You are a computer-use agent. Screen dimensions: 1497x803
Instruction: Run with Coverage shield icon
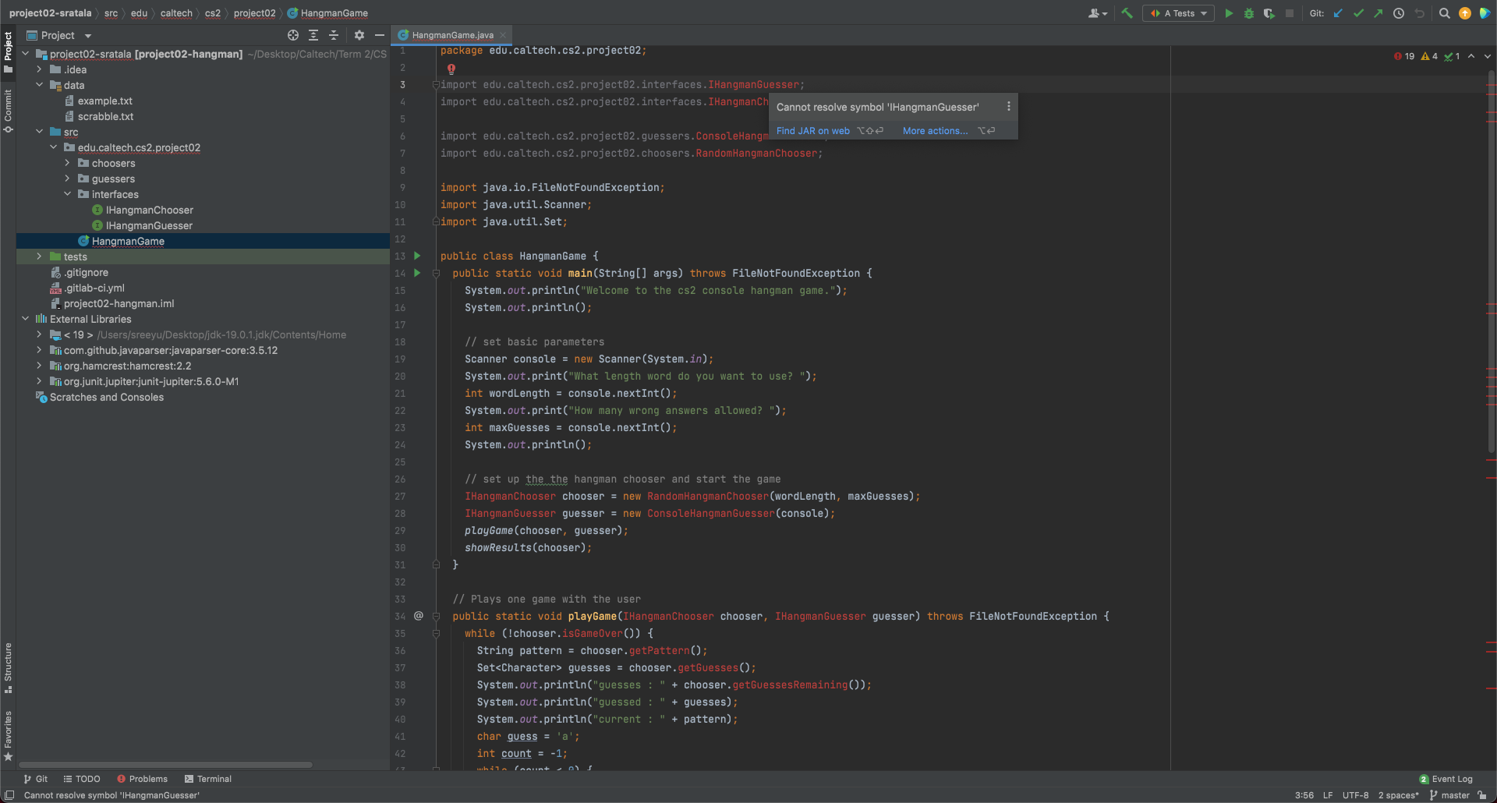pyautogui.click(x=1269, y=13)
